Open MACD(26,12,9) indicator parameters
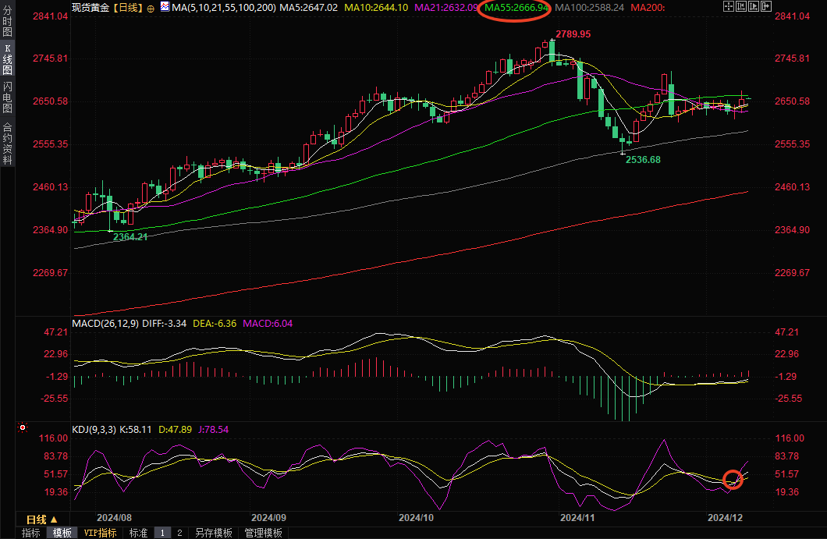This screenshot has height=539, width=827. pos(105,323)
